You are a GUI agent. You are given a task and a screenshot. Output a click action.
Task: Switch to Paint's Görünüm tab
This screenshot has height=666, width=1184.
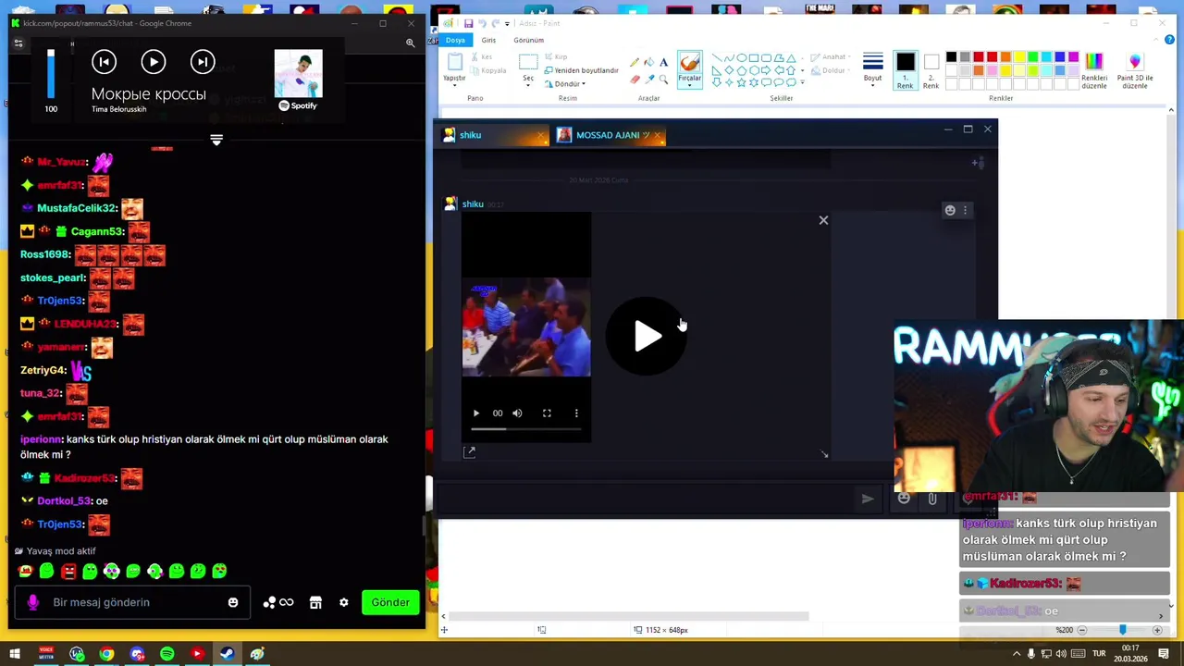click(x=528, y=40)
